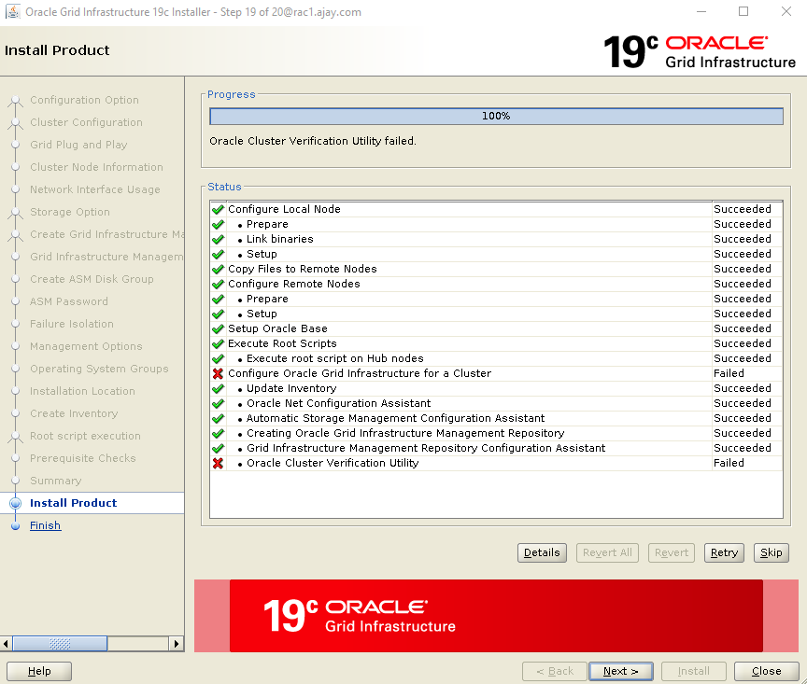Select the Configure Oracle Grid Infrastructure for a Cluster row

click(x=497, y=374)
